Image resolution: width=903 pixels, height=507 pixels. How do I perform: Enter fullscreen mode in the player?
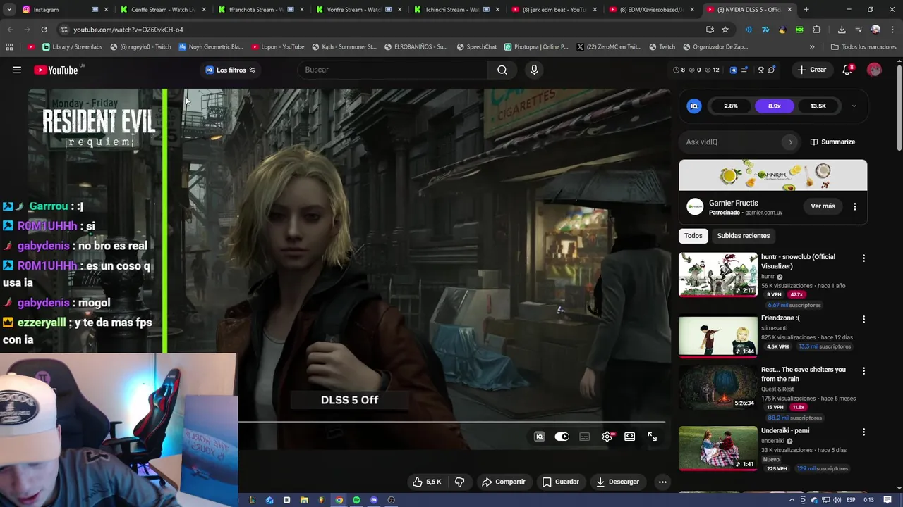pos(653,437)
